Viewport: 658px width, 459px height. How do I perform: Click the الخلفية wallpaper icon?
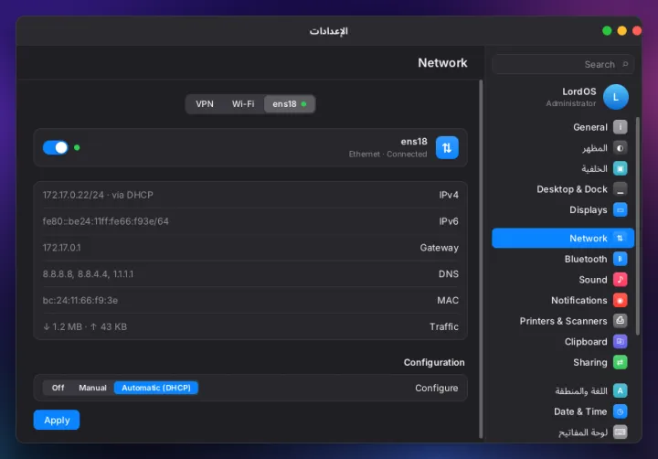[620, 168]
